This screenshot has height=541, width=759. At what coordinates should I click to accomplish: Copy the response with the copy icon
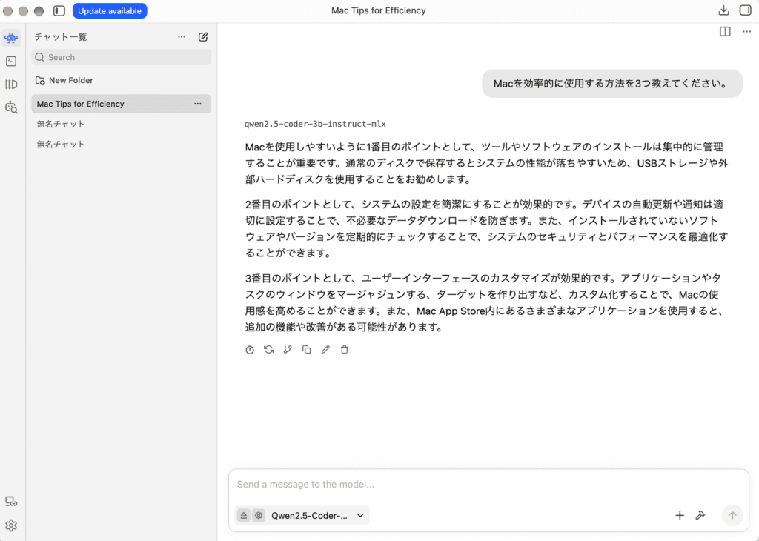pos(306,349)
